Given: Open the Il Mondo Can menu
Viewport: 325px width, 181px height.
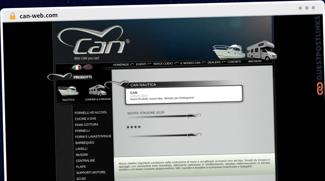Looking at the screenshot, I should click(x=190, y=63).
